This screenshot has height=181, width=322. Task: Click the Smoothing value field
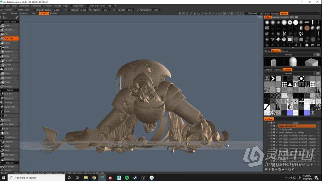(156, 10)
